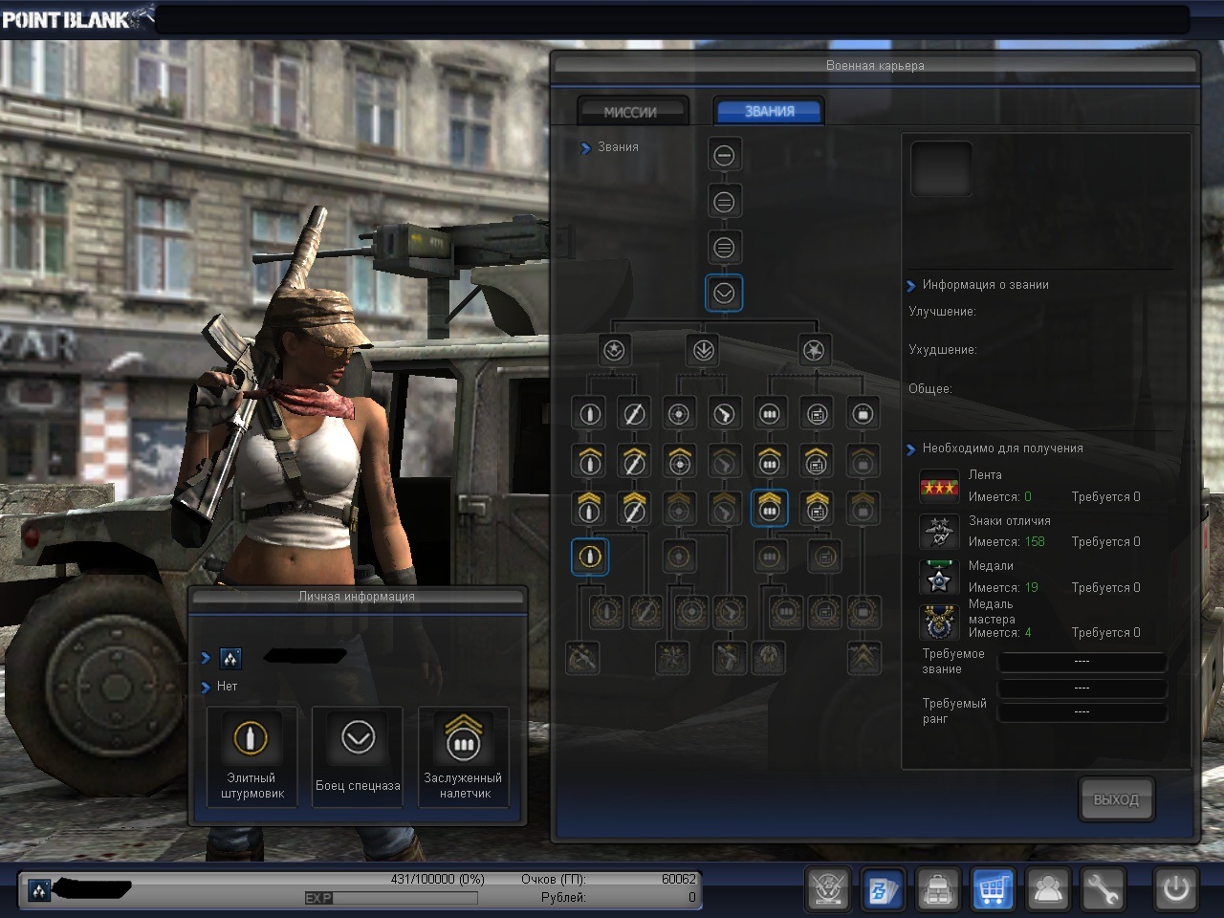The height and width of the screenshot is (918, 1224).
Task: Select the highlighted down-chevron rank node
Action: (x=724, y=294)
